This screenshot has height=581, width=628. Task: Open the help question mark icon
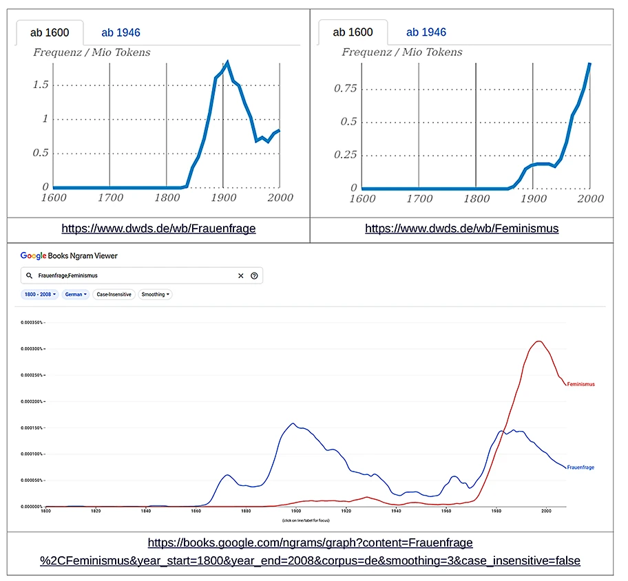(x=254, y=275)
